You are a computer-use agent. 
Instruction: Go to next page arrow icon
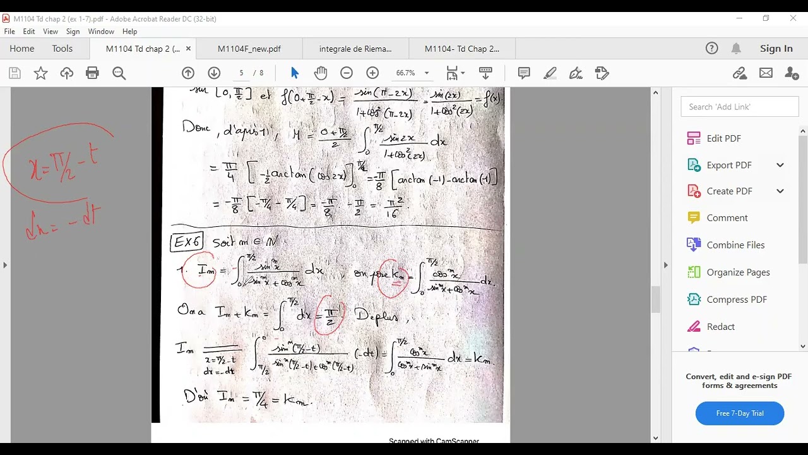coord(214,73)
